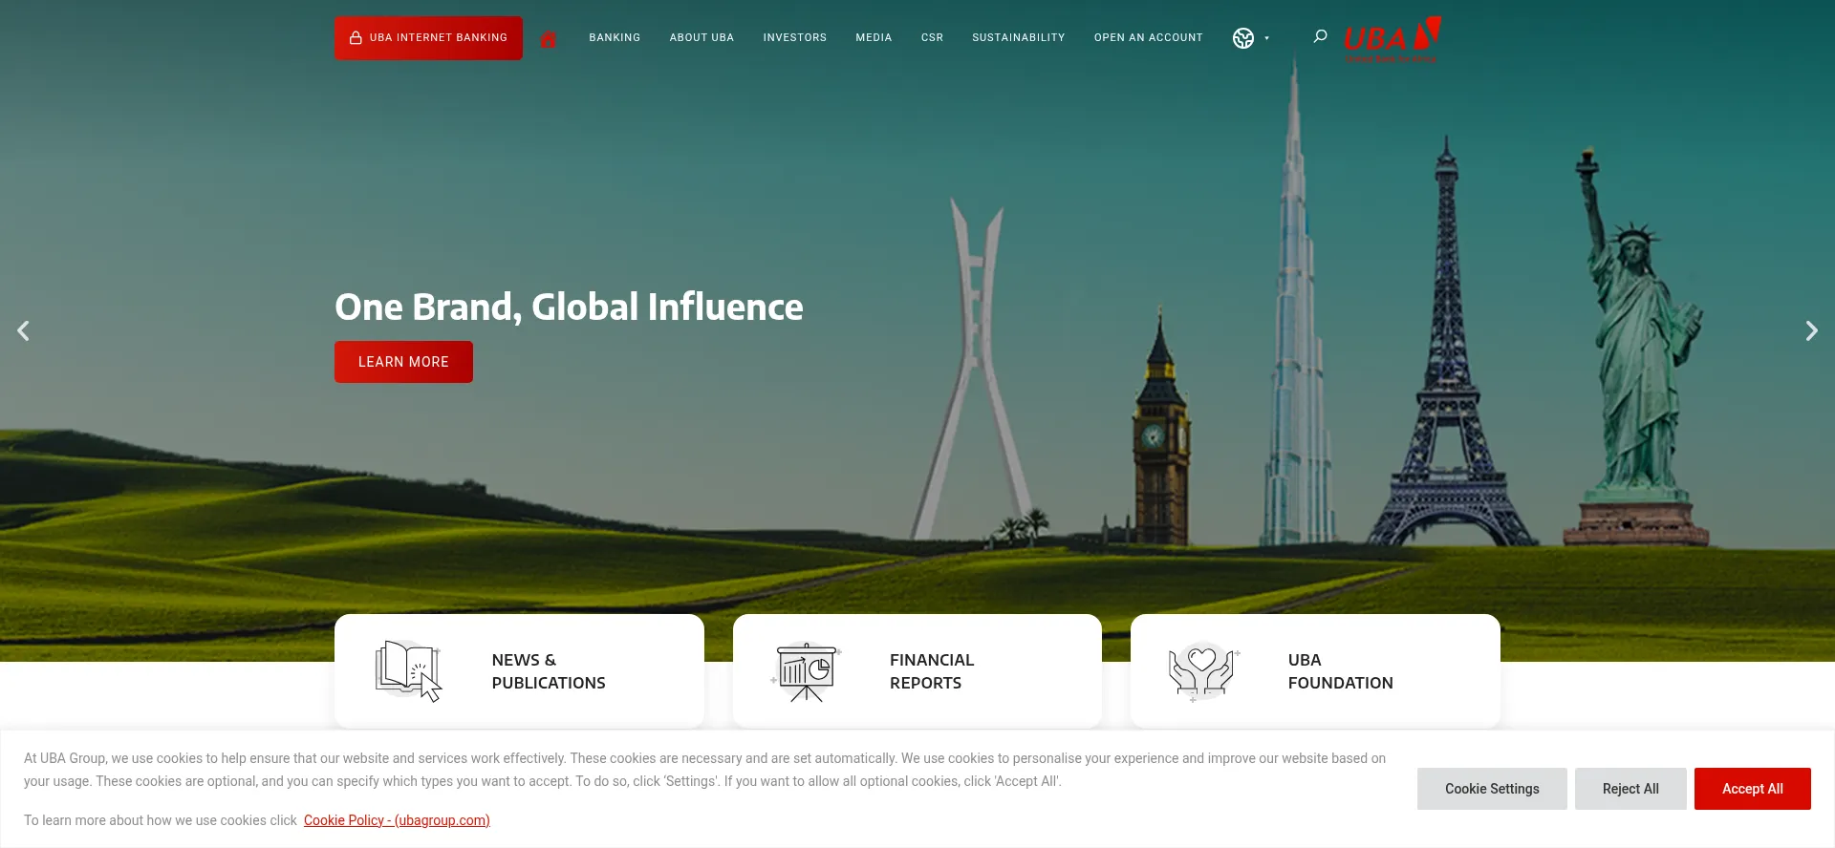Open Financial Reports card text
1835x848 pixels.
[x=932, y=671]
